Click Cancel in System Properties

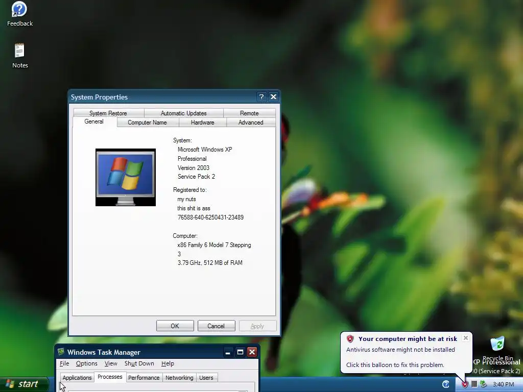(216, 326)
